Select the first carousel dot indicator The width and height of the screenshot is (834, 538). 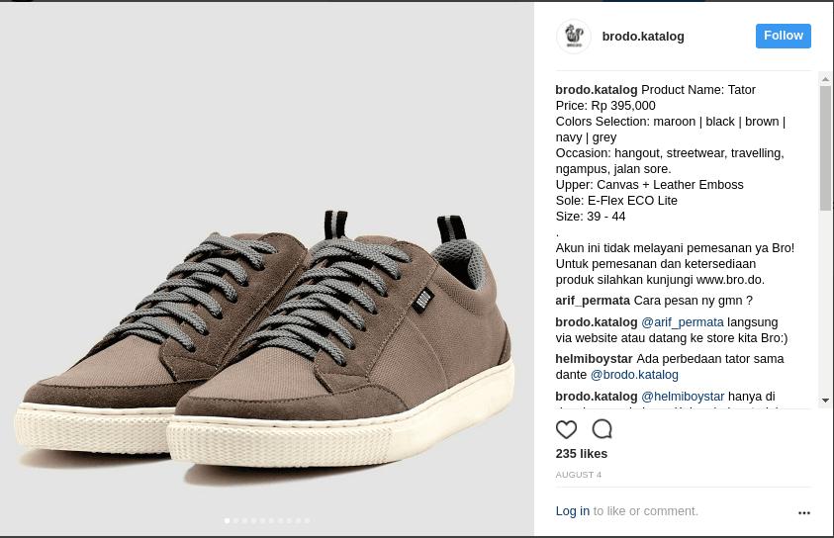point(228,520)
